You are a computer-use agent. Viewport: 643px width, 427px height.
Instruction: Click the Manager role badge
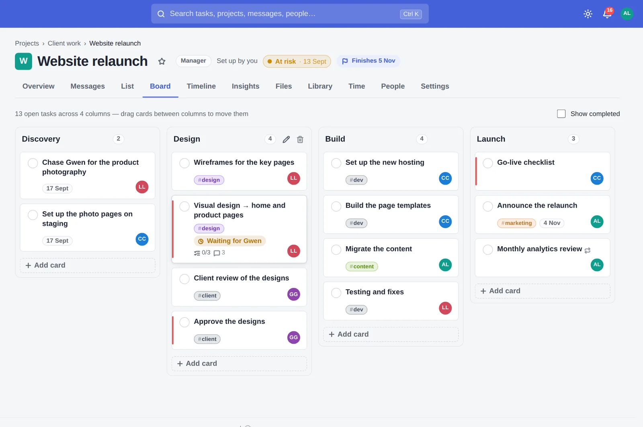(193, 61)
